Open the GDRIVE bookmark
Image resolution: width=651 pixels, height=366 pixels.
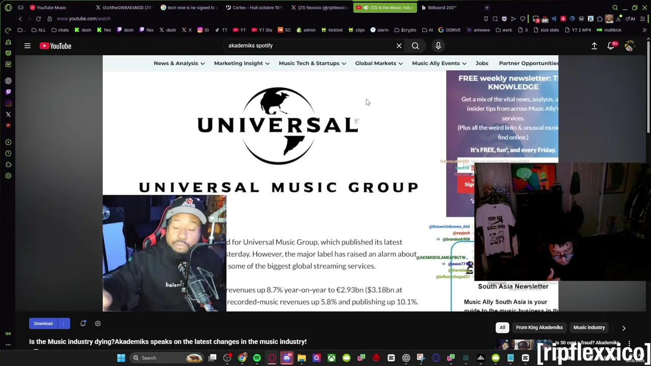(449, 30)
